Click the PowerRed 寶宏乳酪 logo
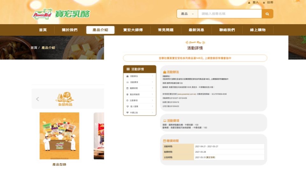The height and width of the screenshot is (172, 306). (61, 14)
